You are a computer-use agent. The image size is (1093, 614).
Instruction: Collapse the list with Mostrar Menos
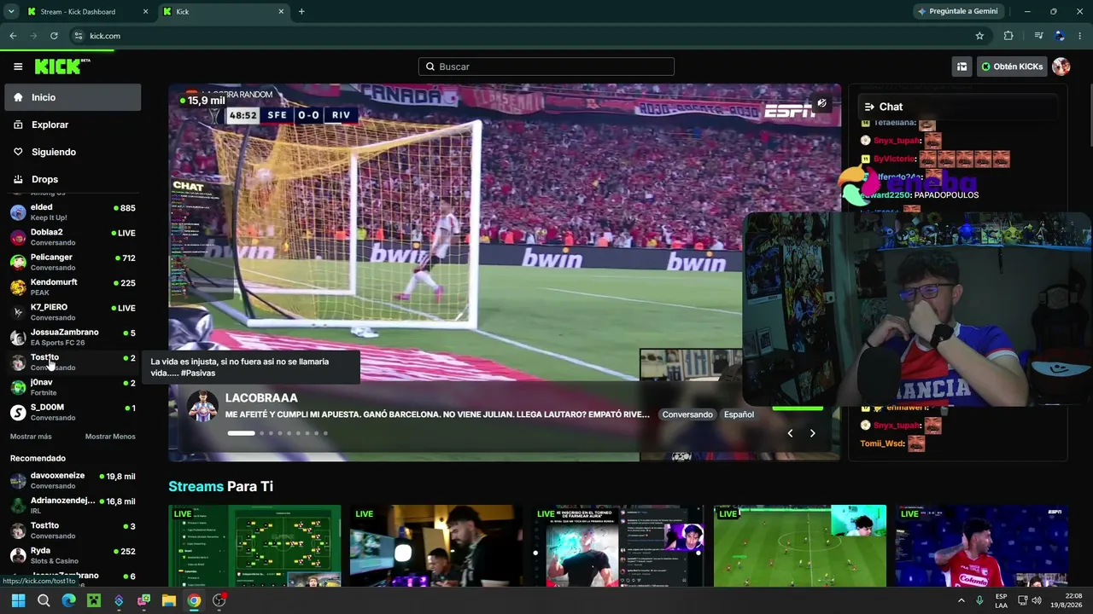(x=110, y=437)
